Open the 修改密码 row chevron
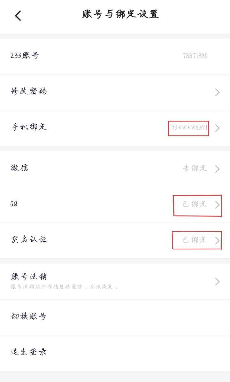 point(217,92)
